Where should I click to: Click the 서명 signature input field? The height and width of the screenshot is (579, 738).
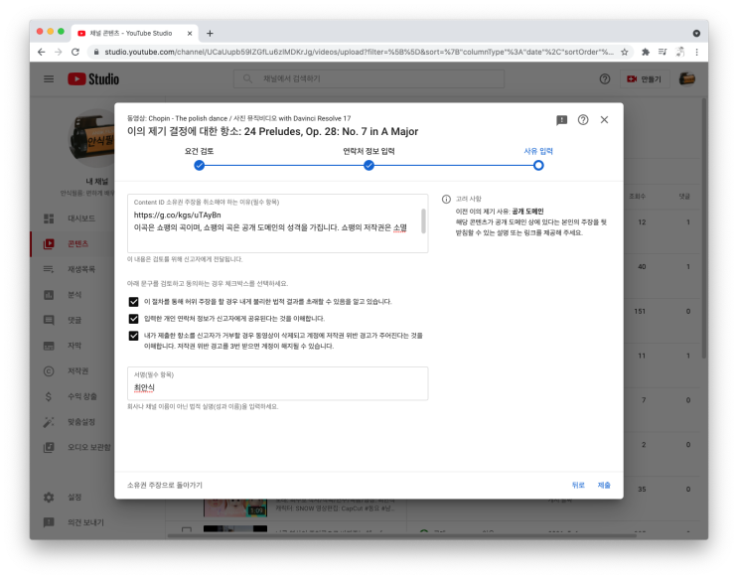pos(278,383)
